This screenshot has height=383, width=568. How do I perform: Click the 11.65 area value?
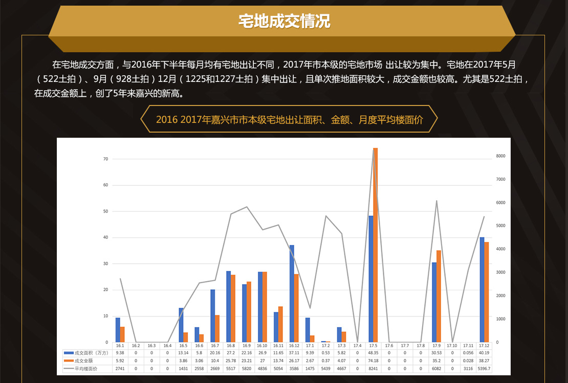pyautogui.click(x=278, y=353)
